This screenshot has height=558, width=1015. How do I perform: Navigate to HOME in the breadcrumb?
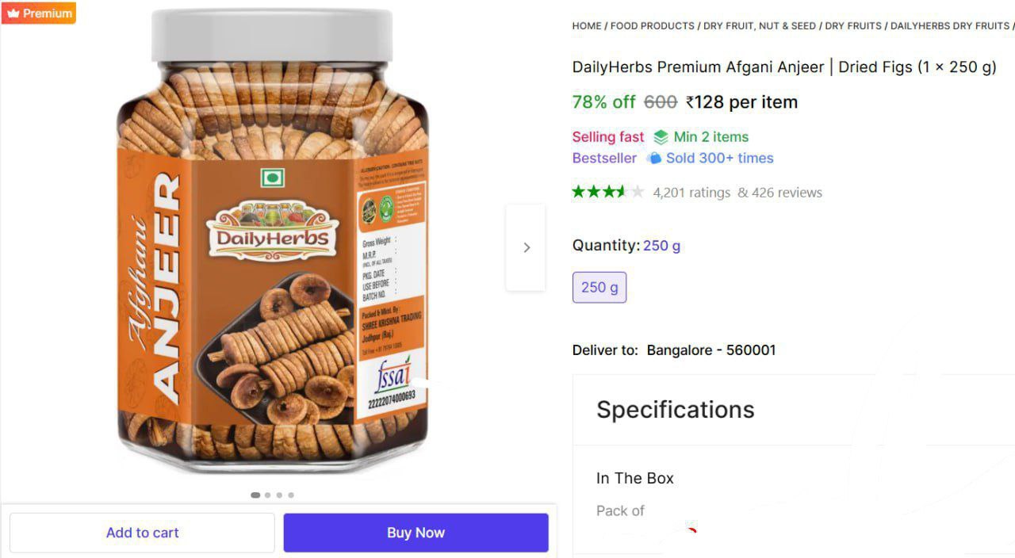click(x=586, y=25)
